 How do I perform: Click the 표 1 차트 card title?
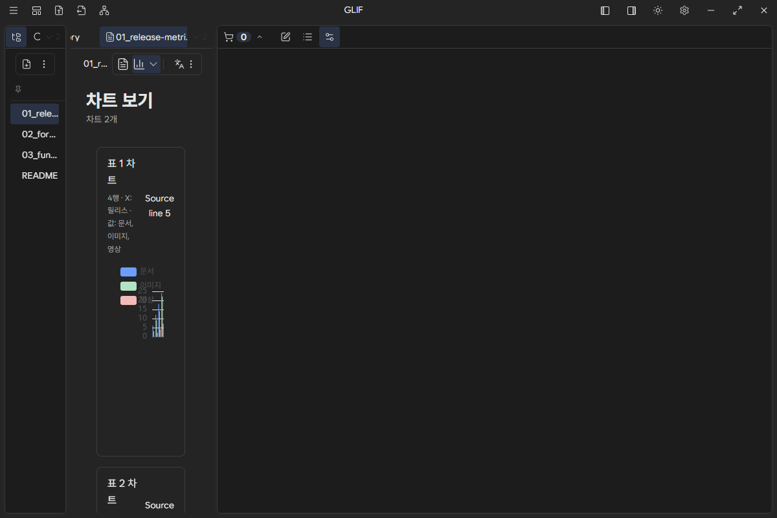tap(121, 171)
